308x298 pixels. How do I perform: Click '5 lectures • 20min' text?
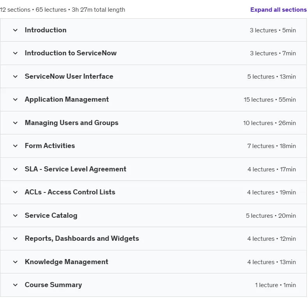click(x=271, y=215)
